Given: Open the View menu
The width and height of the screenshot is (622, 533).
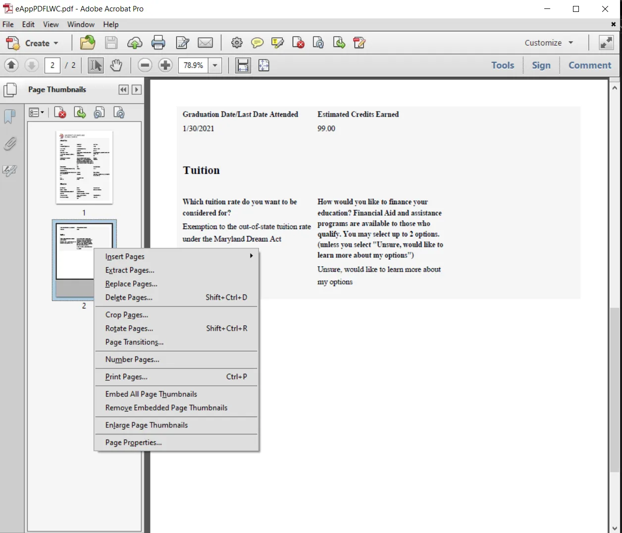Looking at the screenshot, I should (x=51, y=24).
